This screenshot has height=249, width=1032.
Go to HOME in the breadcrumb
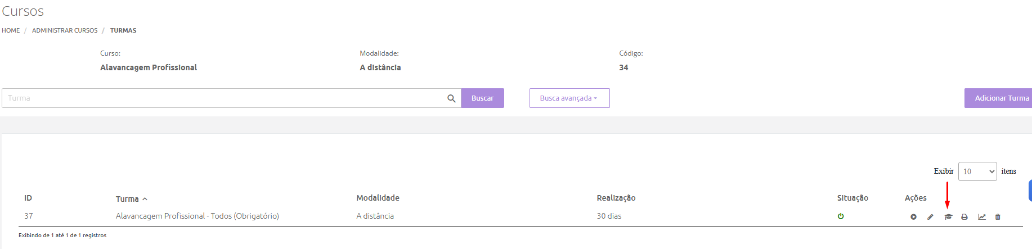click(11, 30)
